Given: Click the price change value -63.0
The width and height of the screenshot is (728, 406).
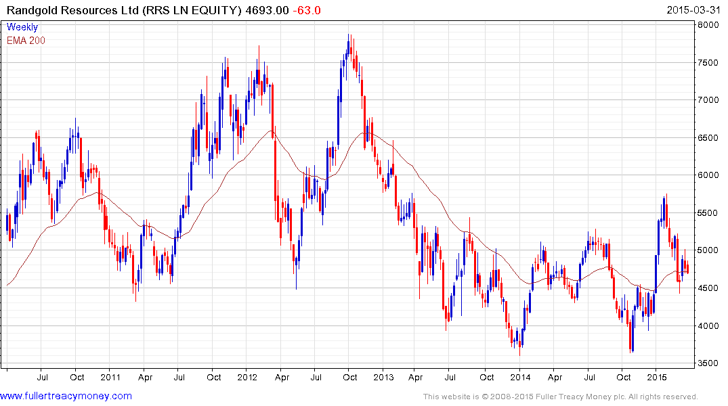Looking at the screenshot, I should coord(306,10).
